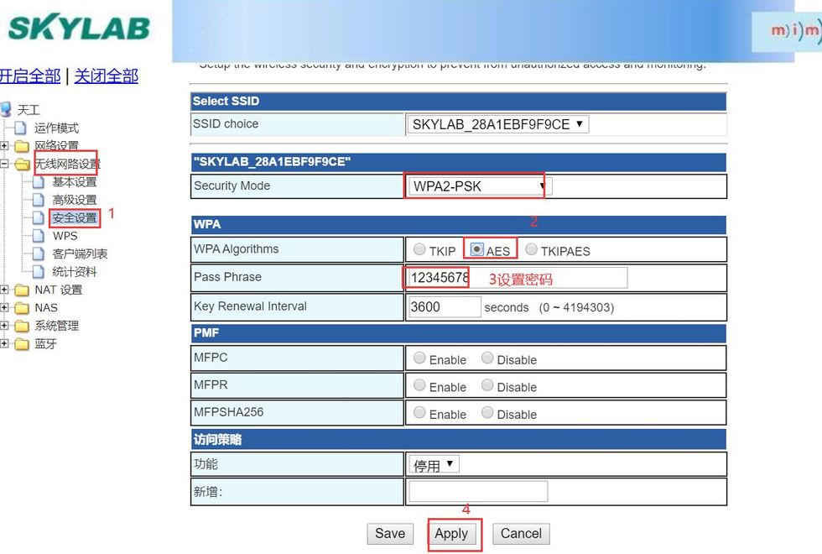Viewport: 822px width, 554px height.
Task: Disable MFPSHA256 radio option
Action: click(487, 413)
